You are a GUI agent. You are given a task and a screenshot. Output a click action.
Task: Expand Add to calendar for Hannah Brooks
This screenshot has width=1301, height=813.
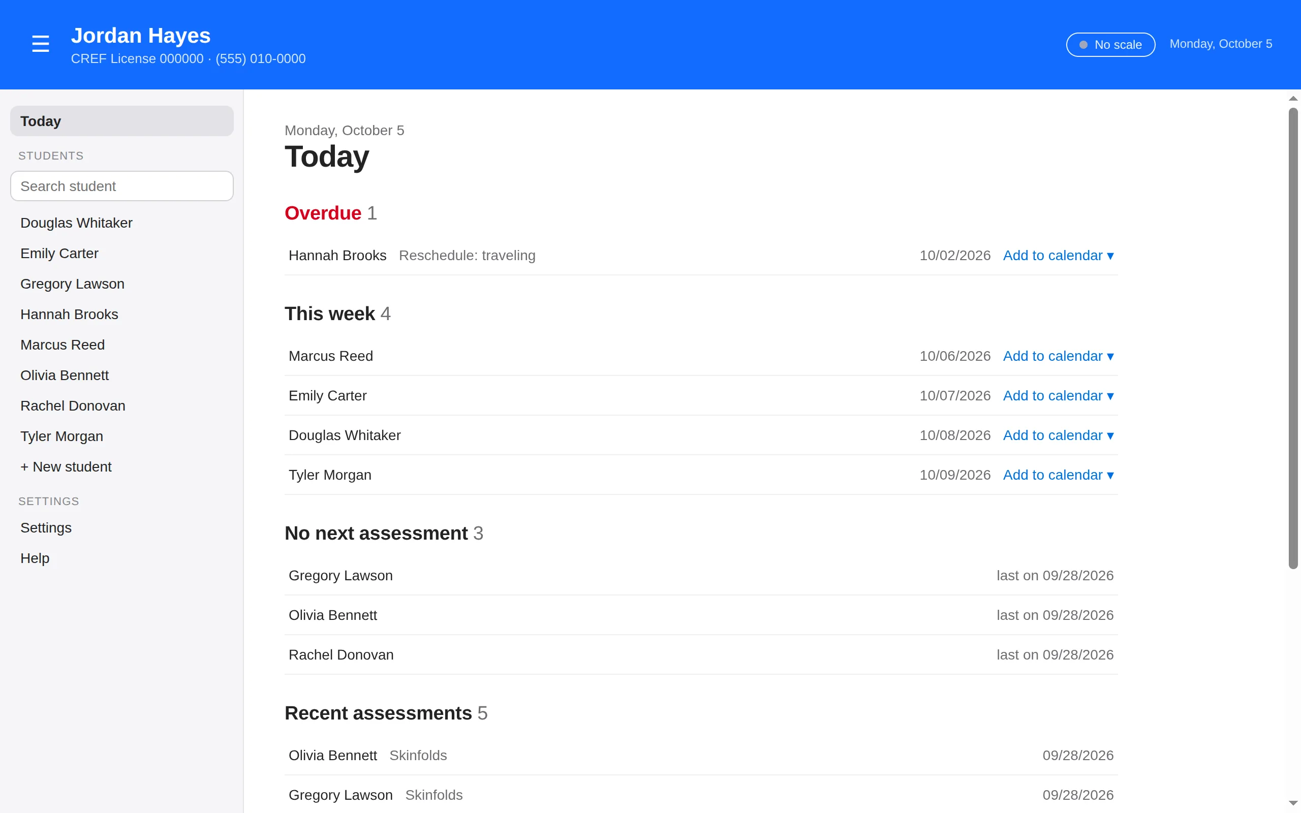pyautogui.click(x=1058, y=256)
